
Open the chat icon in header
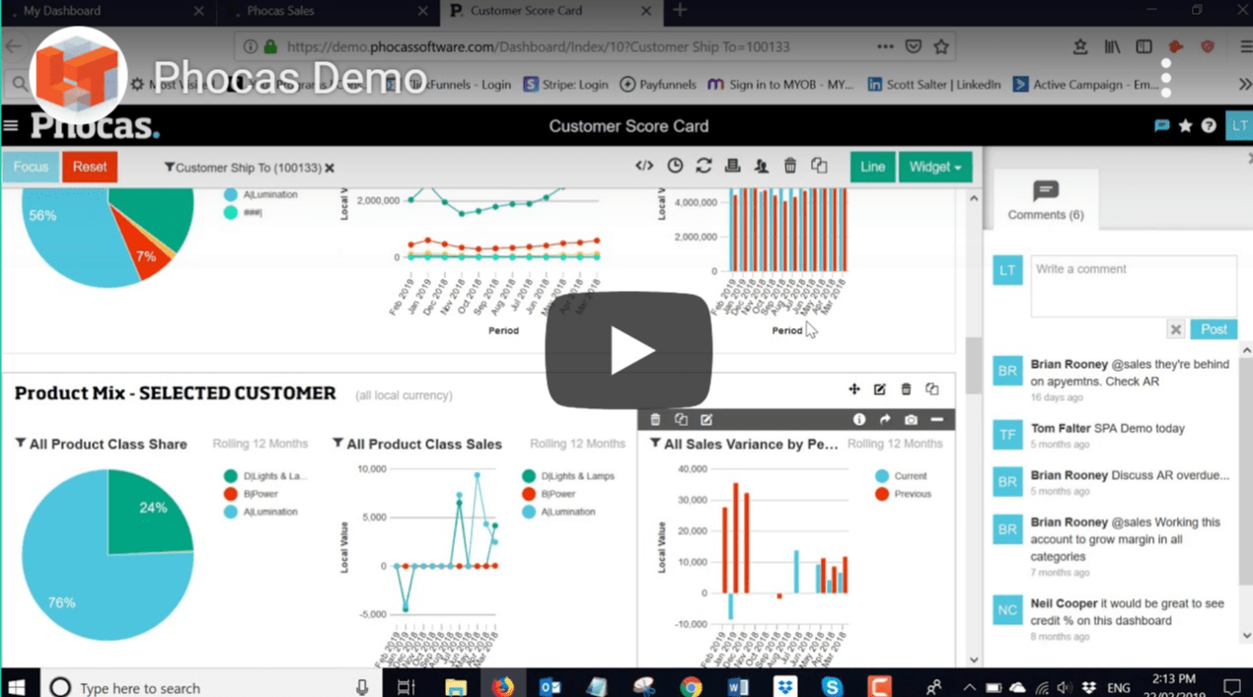coord(1162,126)
